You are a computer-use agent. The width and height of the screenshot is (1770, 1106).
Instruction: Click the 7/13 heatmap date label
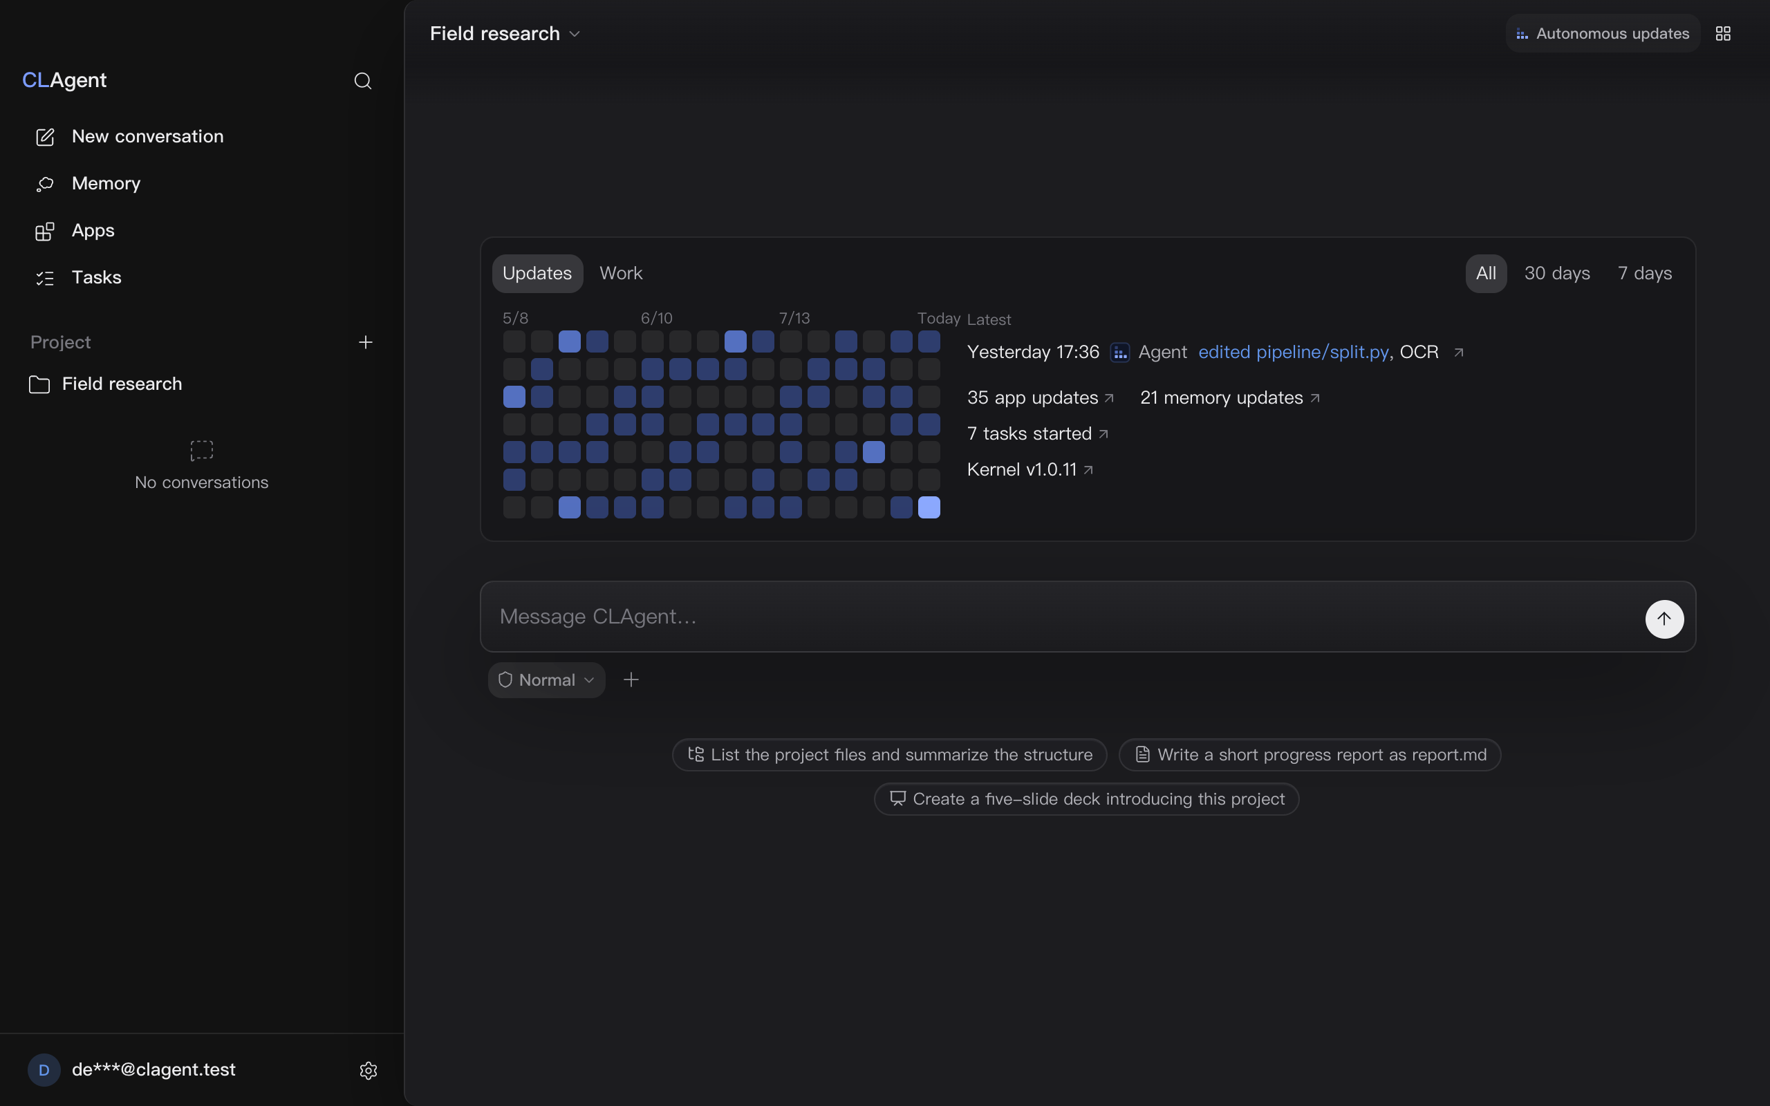(794, 318)
